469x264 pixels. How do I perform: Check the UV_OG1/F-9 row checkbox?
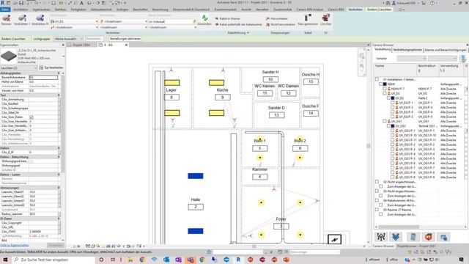click(393, 177)
